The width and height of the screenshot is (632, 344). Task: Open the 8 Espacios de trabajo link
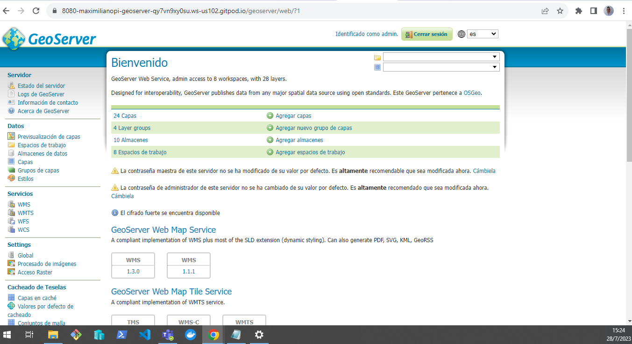(140, 152)
